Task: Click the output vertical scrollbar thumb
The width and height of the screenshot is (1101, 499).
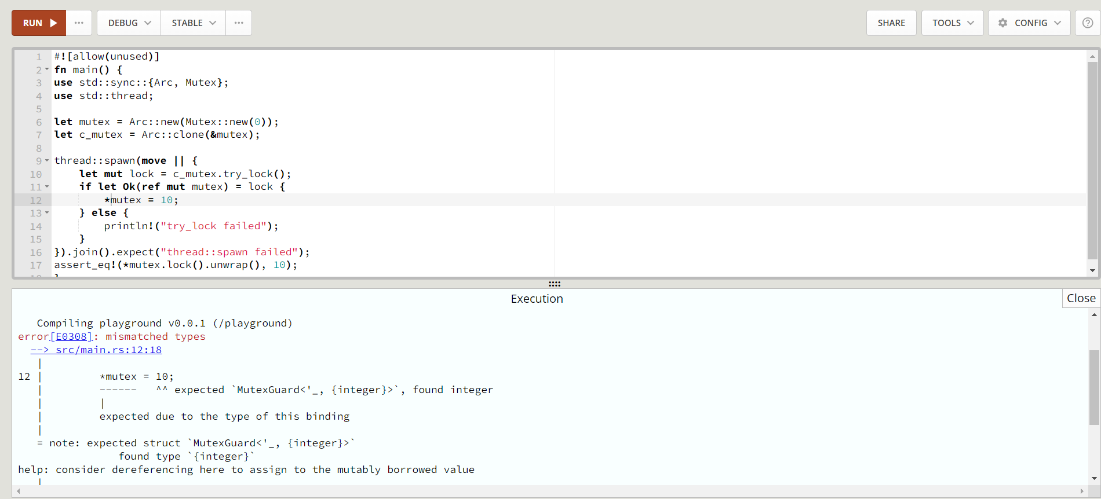Action: click(1094, 387)
